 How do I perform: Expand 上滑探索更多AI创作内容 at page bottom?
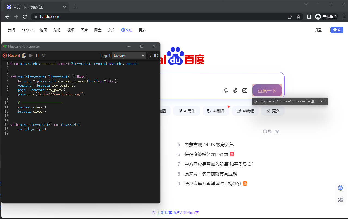tap(175, 212)
